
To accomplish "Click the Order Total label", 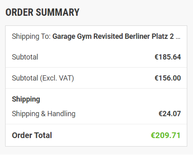I will [x=32, y=135].
